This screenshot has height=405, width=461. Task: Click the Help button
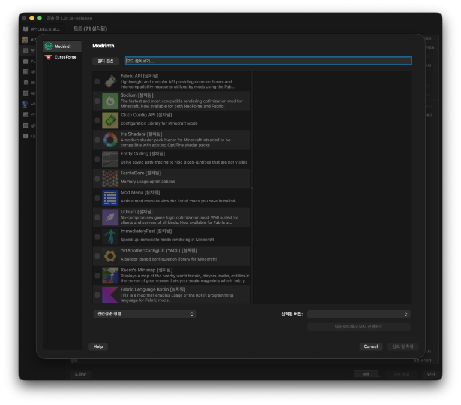(x=98, y=347)
